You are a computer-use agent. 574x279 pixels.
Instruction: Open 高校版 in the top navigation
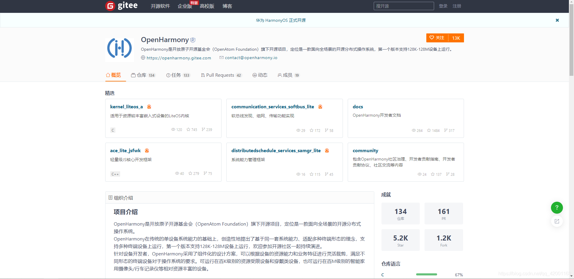pos(207,6)
